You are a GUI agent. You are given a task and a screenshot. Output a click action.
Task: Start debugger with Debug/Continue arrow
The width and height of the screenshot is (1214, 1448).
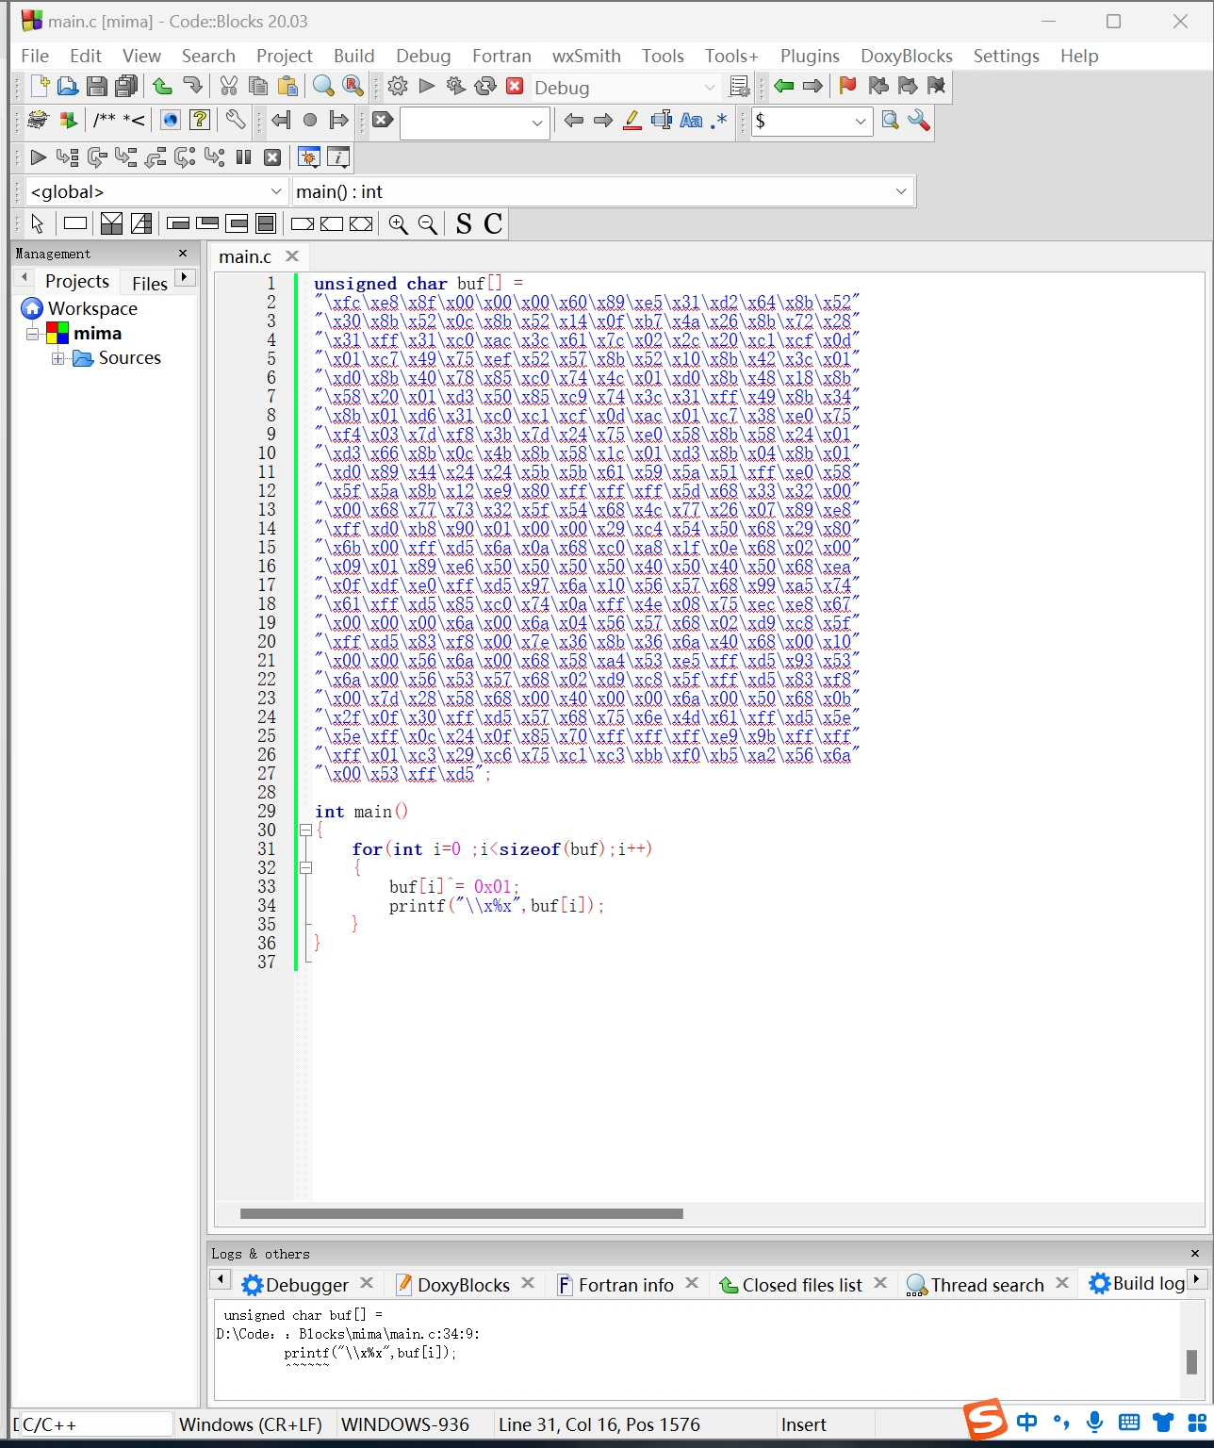pyautogui.click(x=38, y=157)
